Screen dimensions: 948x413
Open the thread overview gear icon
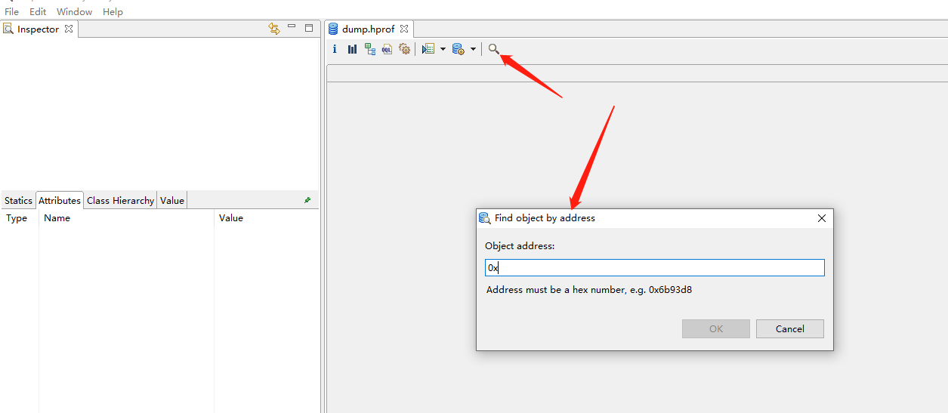(x=404, y=49)
